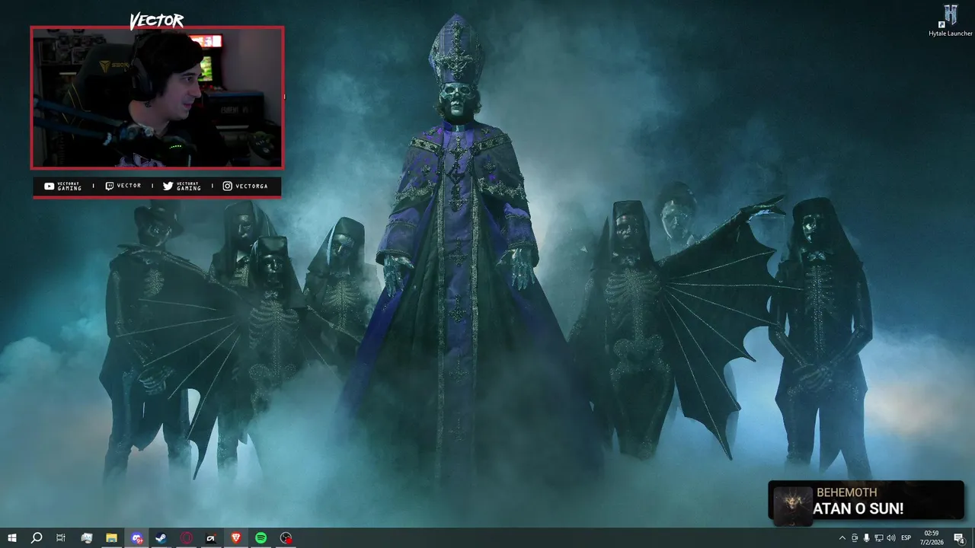
Task: Click the webcam overlay feed
Action: 157,97
